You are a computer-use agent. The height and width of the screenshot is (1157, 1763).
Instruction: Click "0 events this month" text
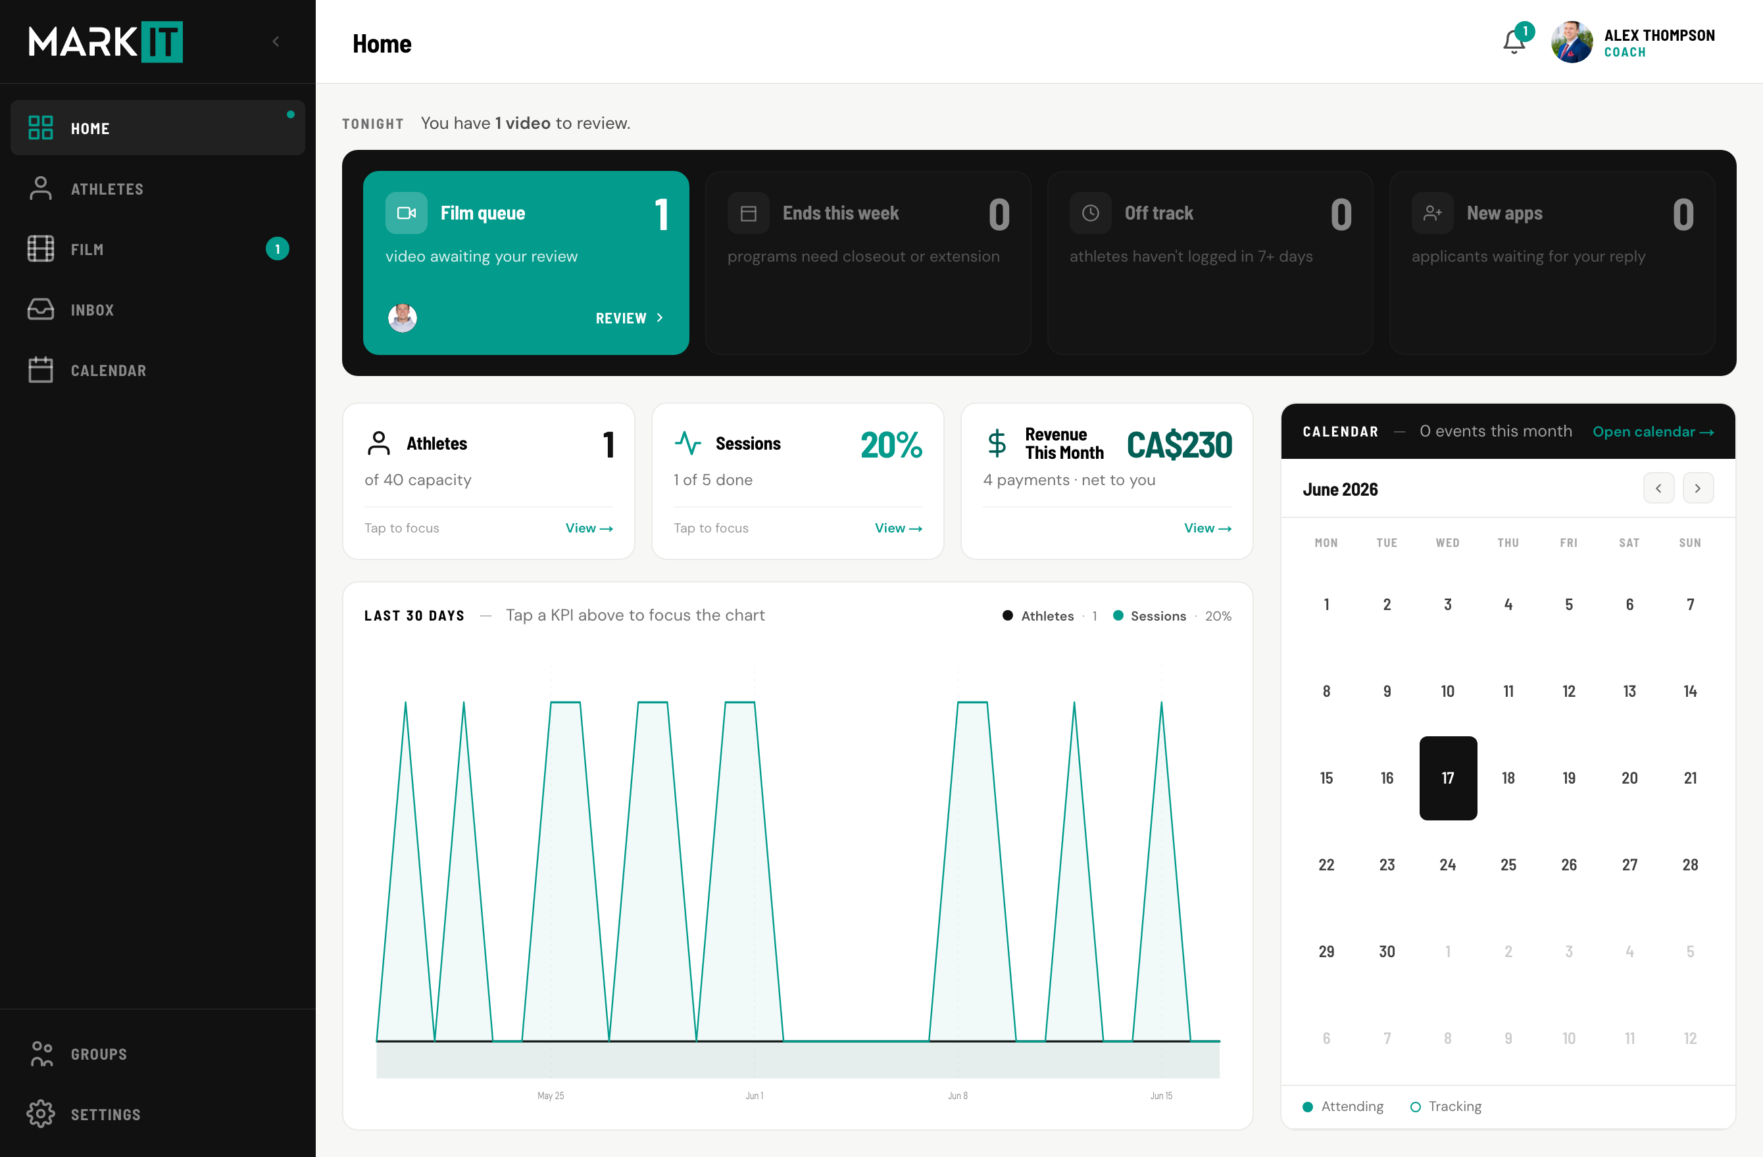coord(1495,431)
